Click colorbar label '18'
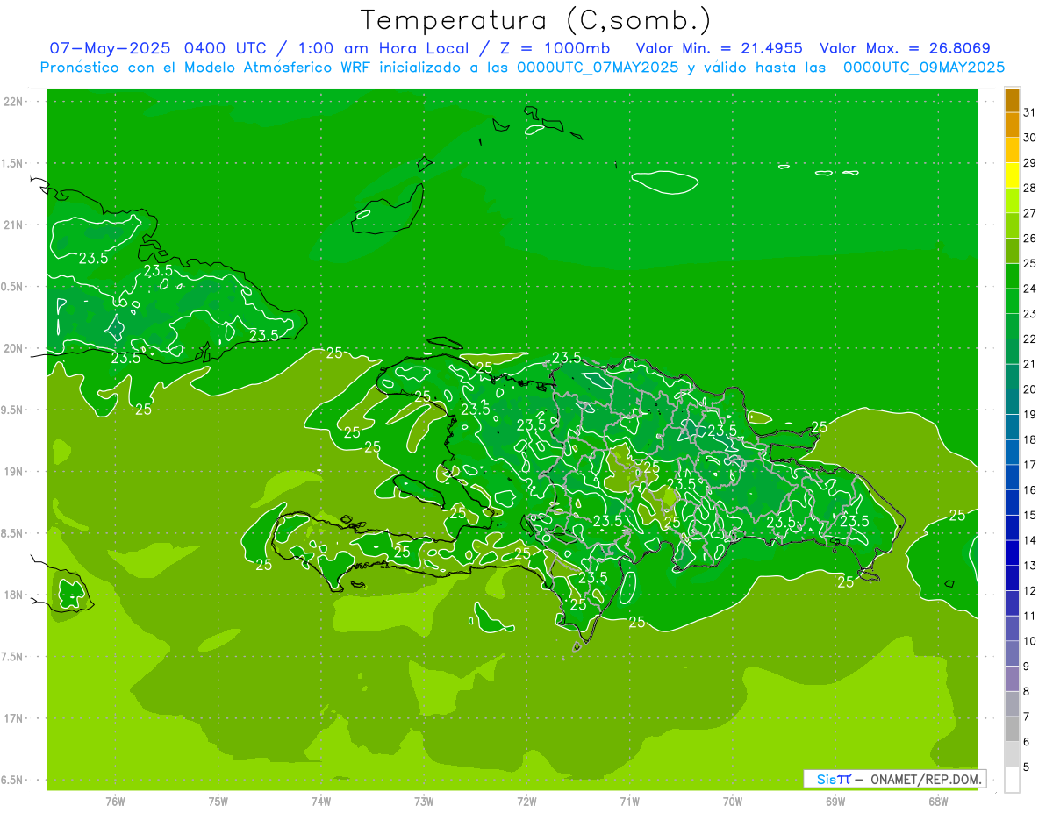1053x813 pixels. (x=1029, y=439)
